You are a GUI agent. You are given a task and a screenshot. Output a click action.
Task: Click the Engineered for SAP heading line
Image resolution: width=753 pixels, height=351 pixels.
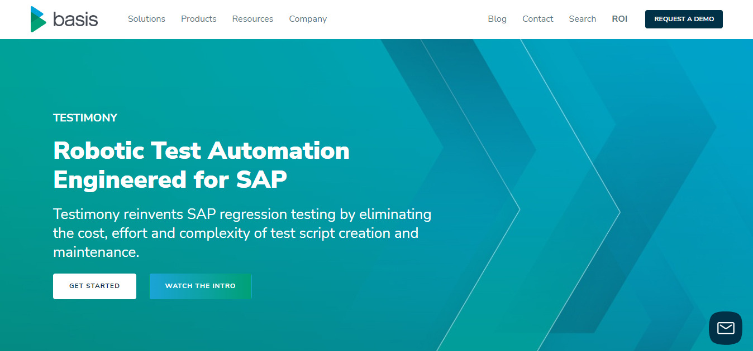click(170, 180)
